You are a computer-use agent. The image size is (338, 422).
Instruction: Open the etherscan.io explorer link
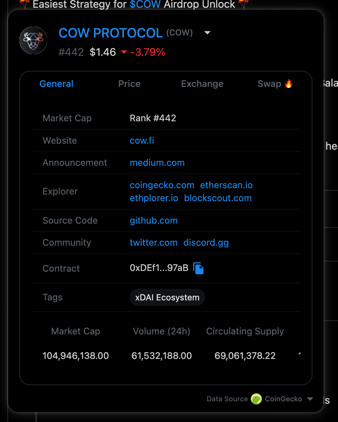(226, 185)
